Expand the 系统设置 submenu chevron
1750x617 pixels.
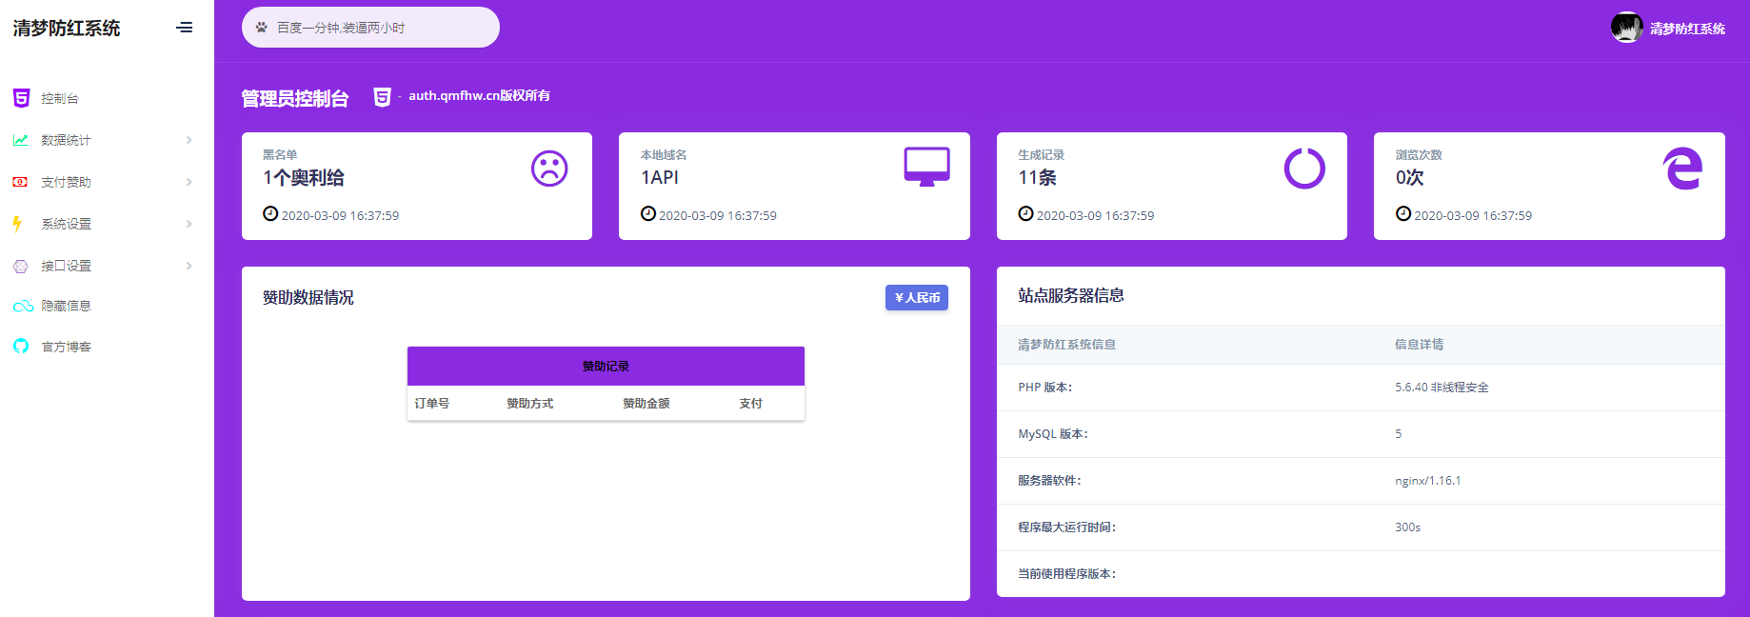[x=189, y=224]
